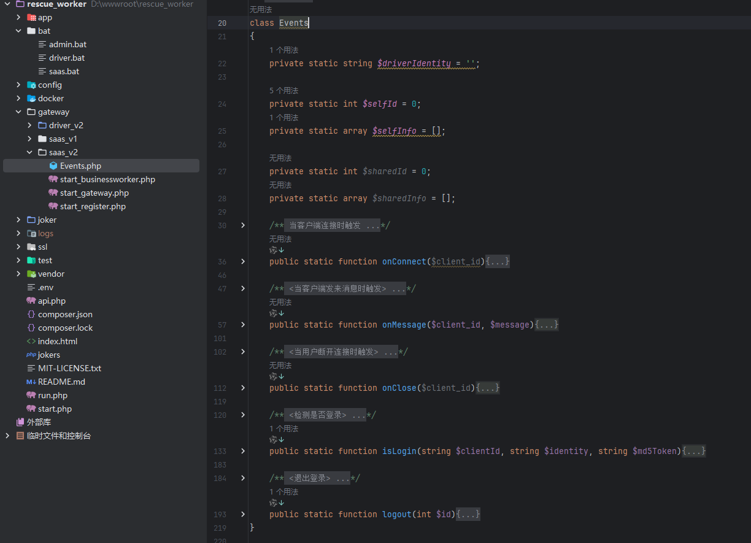This screenshot has height=543, width=751.
Task: Expand the joker folder
Action: 18,220
